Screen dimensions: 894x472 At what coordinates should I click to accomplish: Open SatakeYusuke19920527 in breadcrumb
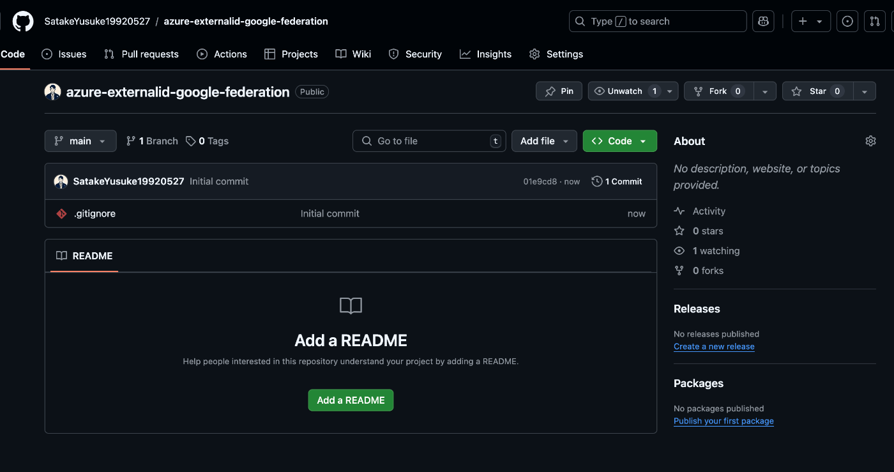click(97, 21)
